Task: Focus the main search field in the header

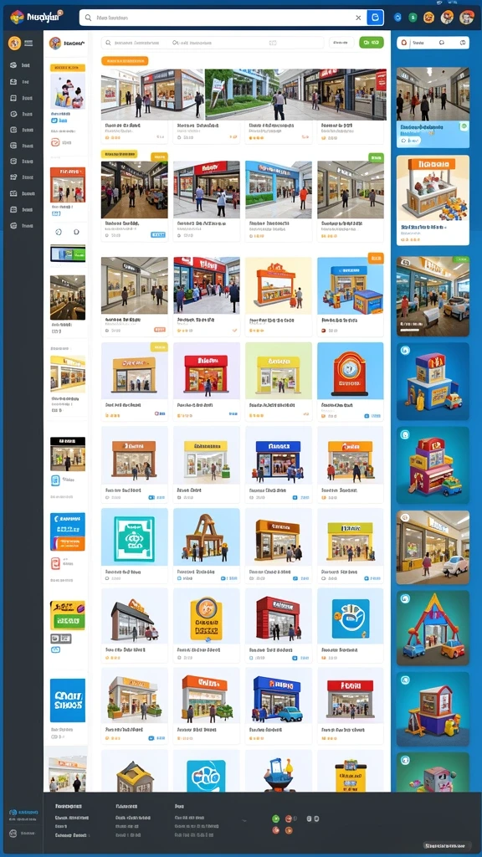Action: click(x=221, y=18)
